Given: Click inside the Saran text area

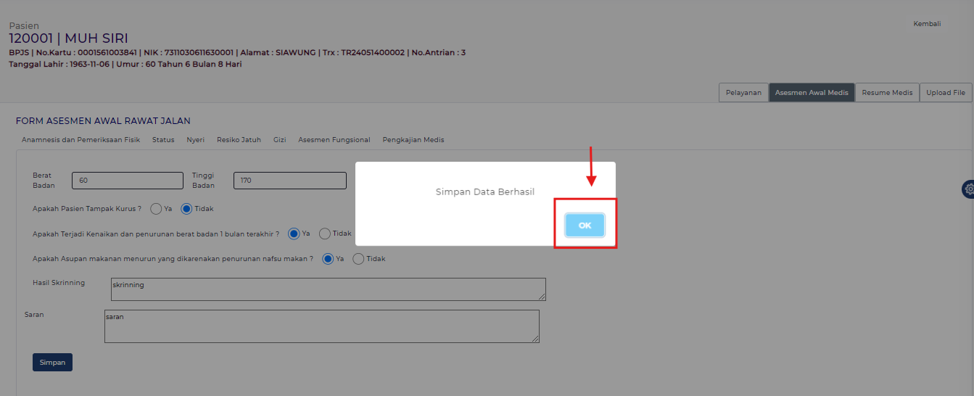Looking at the screenshot, I should 321,326.
